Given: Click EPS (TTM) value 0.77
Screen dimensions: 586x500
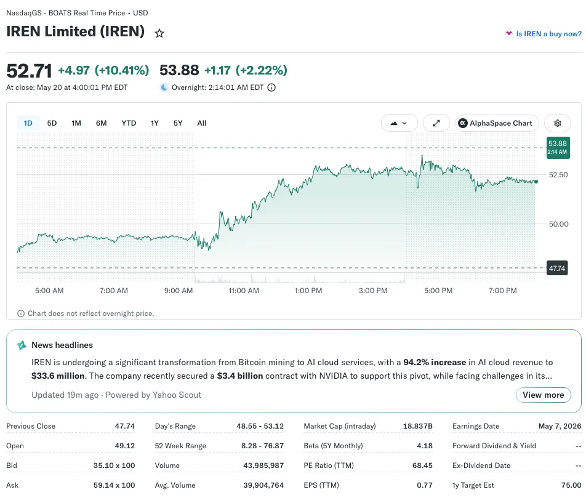Looking at the screenshot, I should [x=425, y=485].
